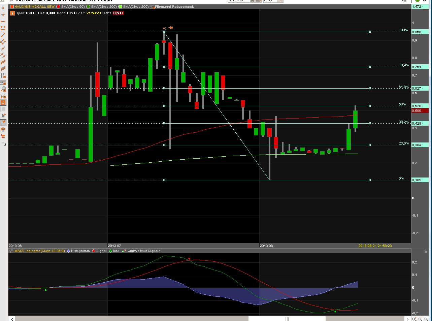Image resolution: width=432 pixels, height=321 pixels.
Task: Click the left handle of the 0% Fibonacci line
Action: click(x=164, y=180)
